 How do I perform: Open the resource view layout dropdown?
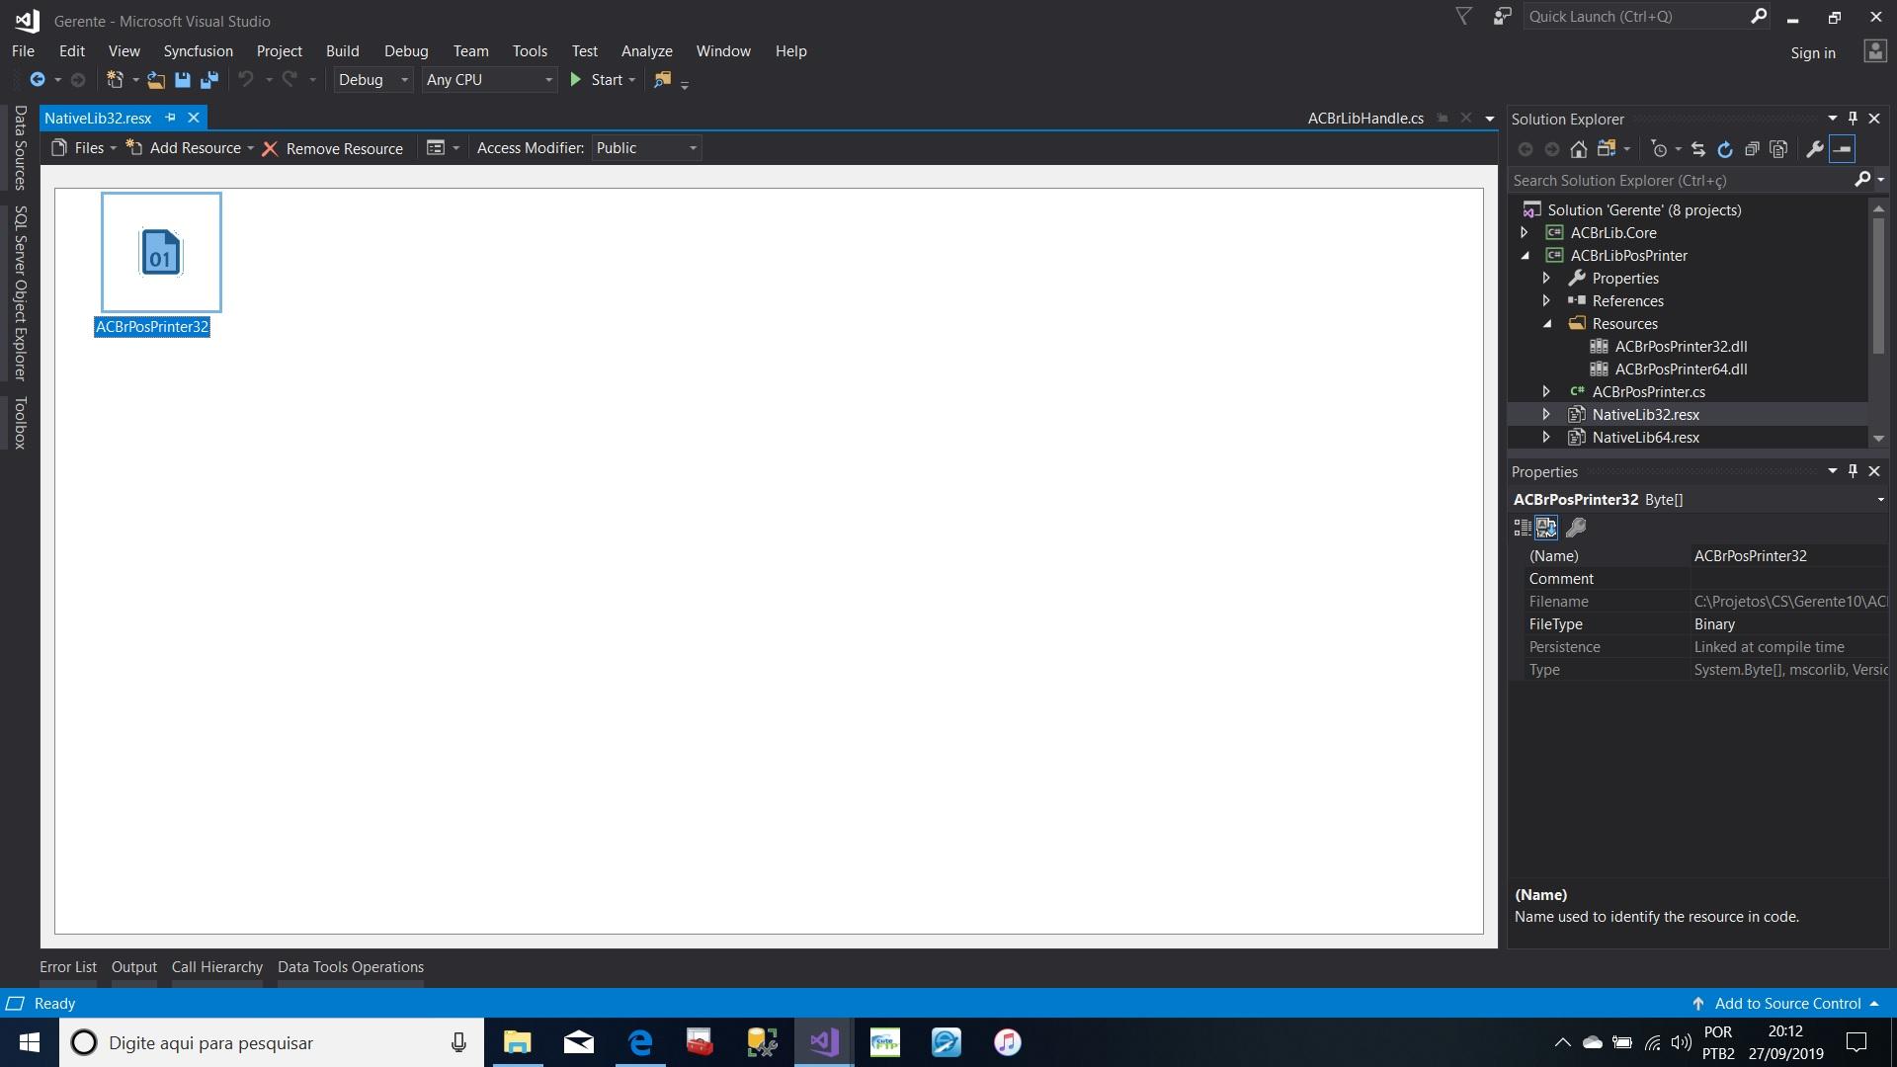pos(443,148)
